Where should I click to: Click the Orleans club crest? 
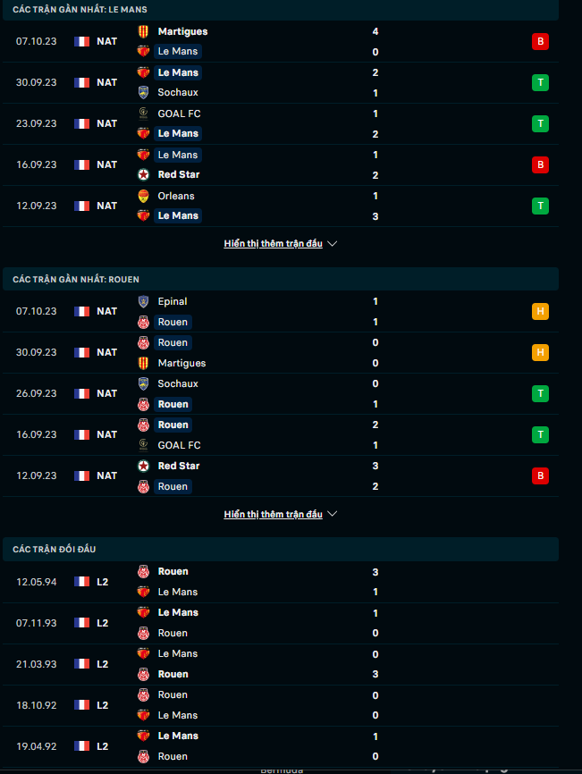point(143,196)
